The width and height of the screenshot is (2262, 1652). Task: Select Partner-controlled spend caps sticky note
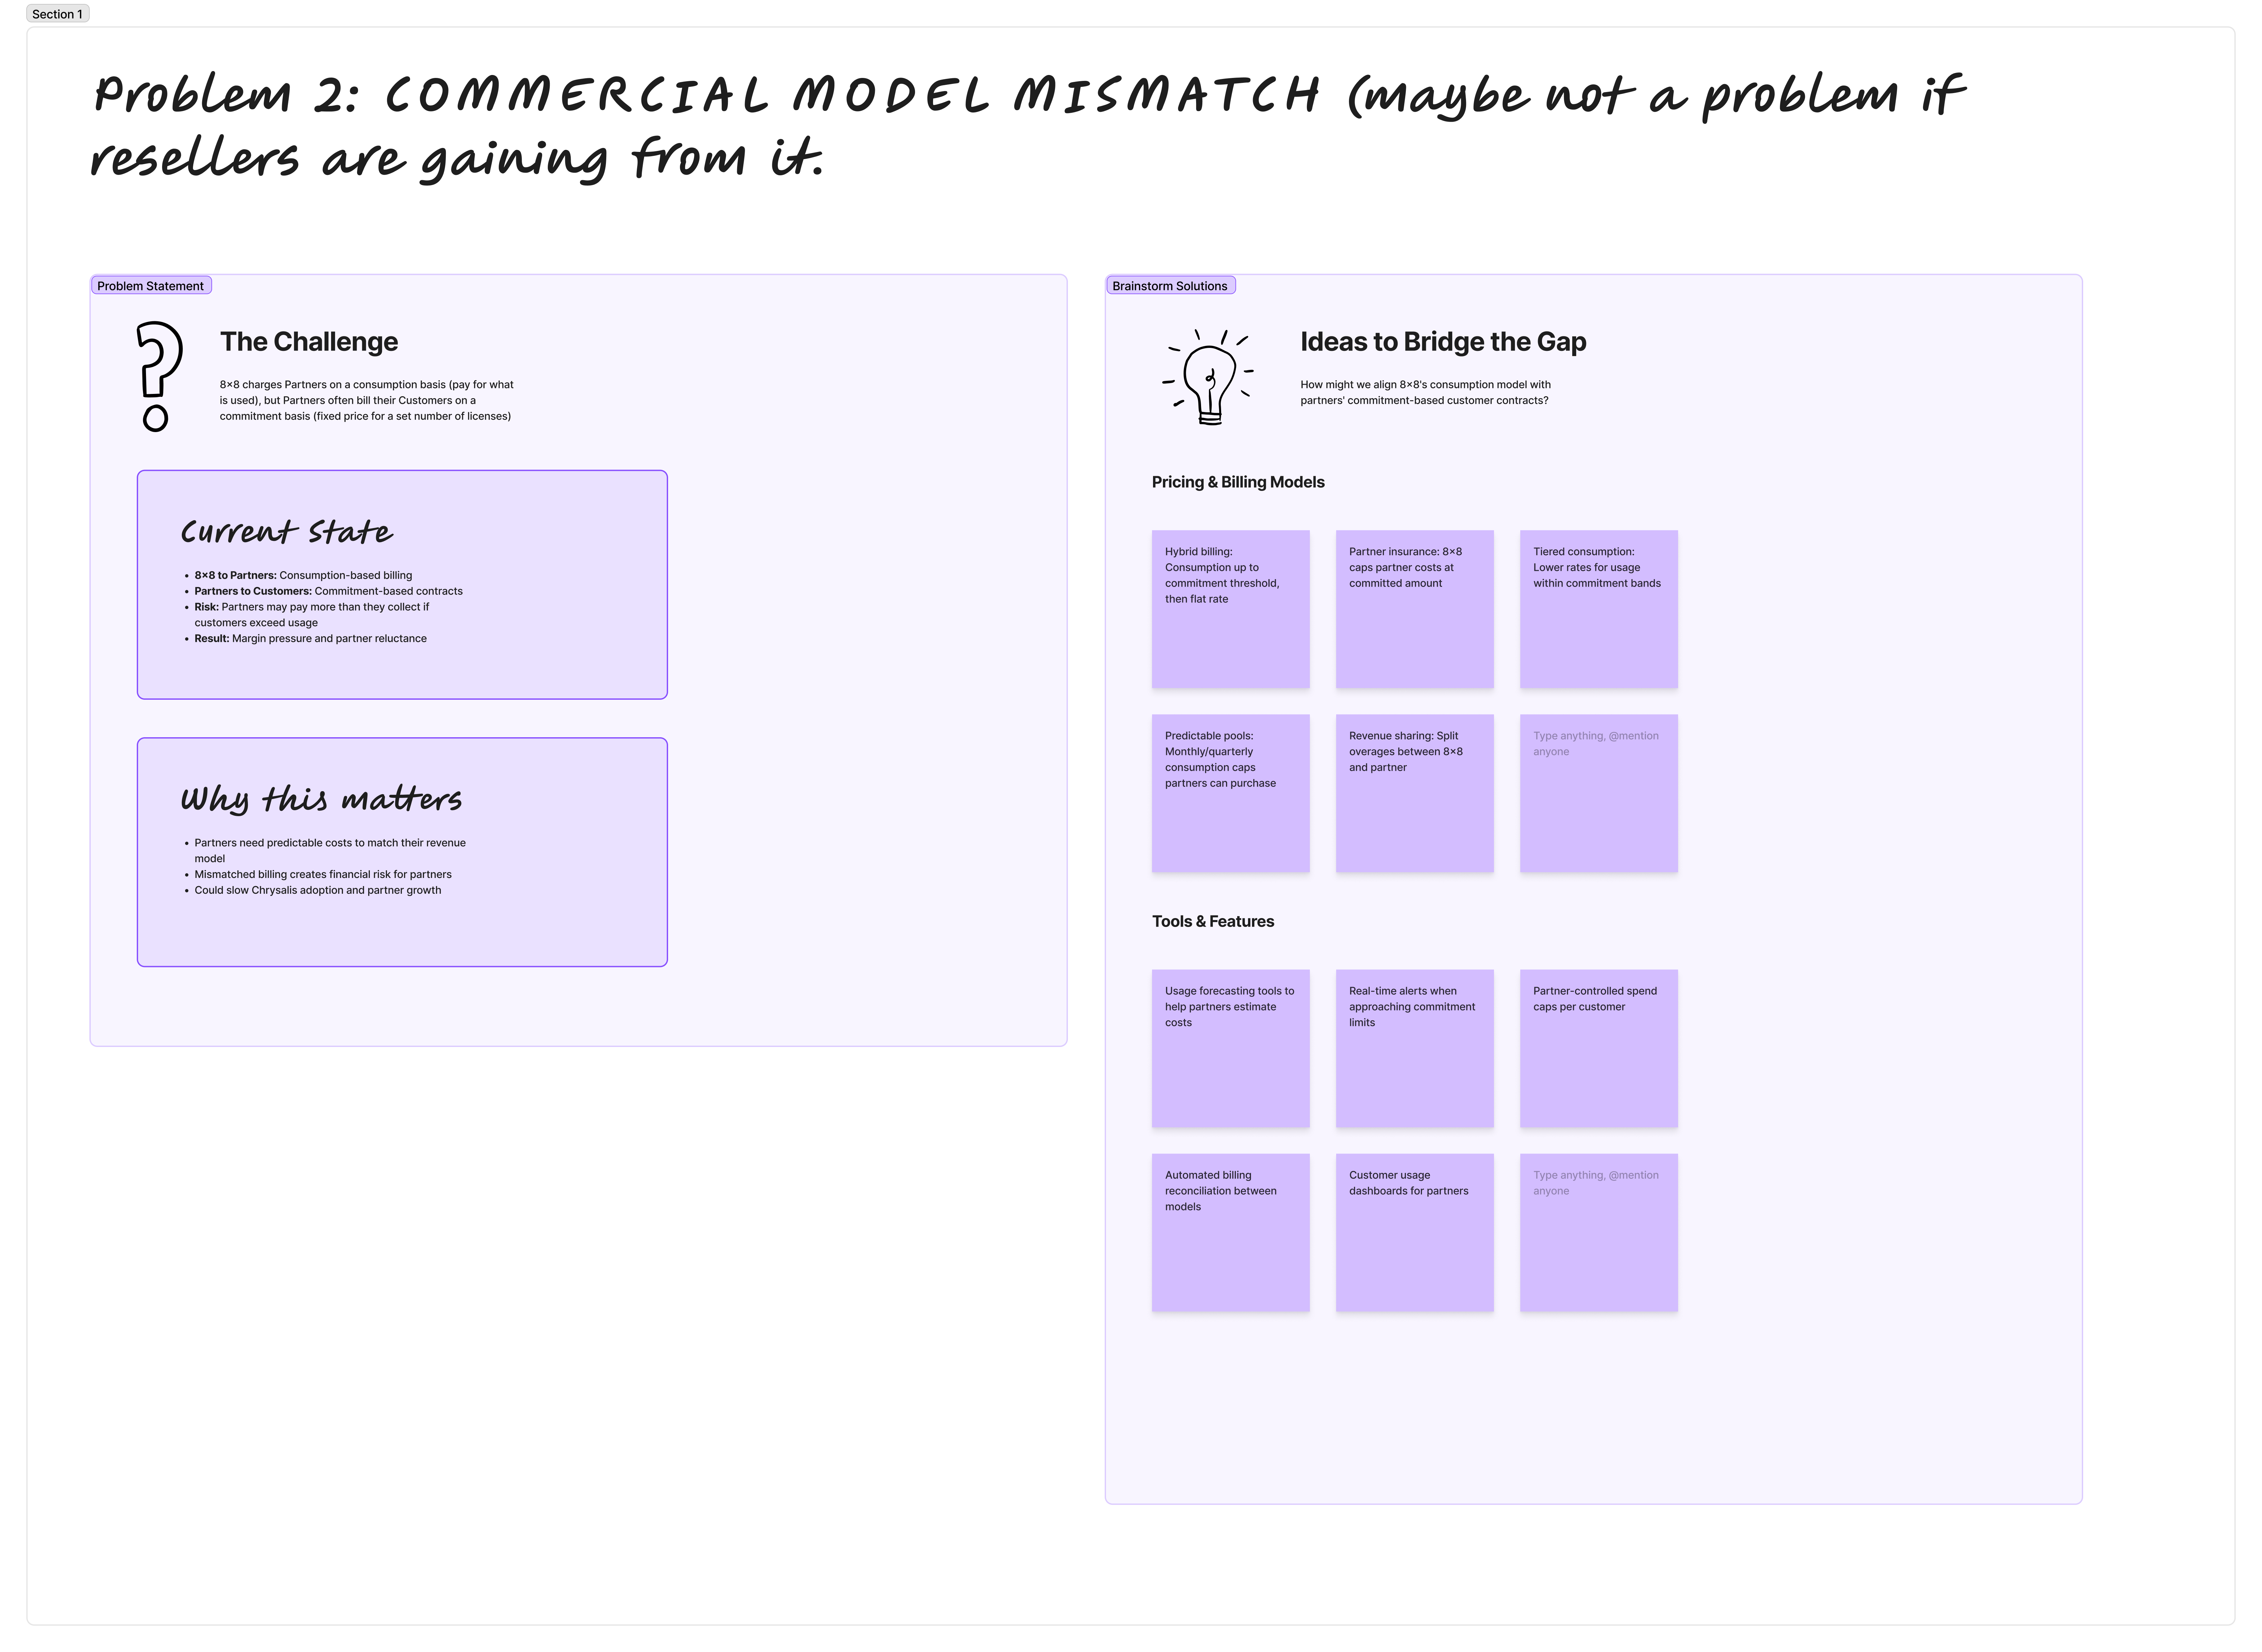[x=1598, y=1048]
